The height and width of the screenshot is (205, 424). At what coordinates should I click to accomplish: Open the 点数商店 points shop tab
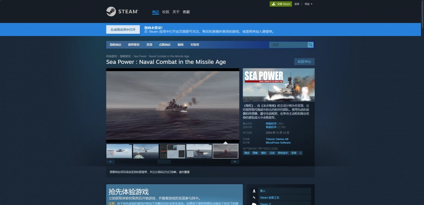pyautogui.click(x=164, y=45)
